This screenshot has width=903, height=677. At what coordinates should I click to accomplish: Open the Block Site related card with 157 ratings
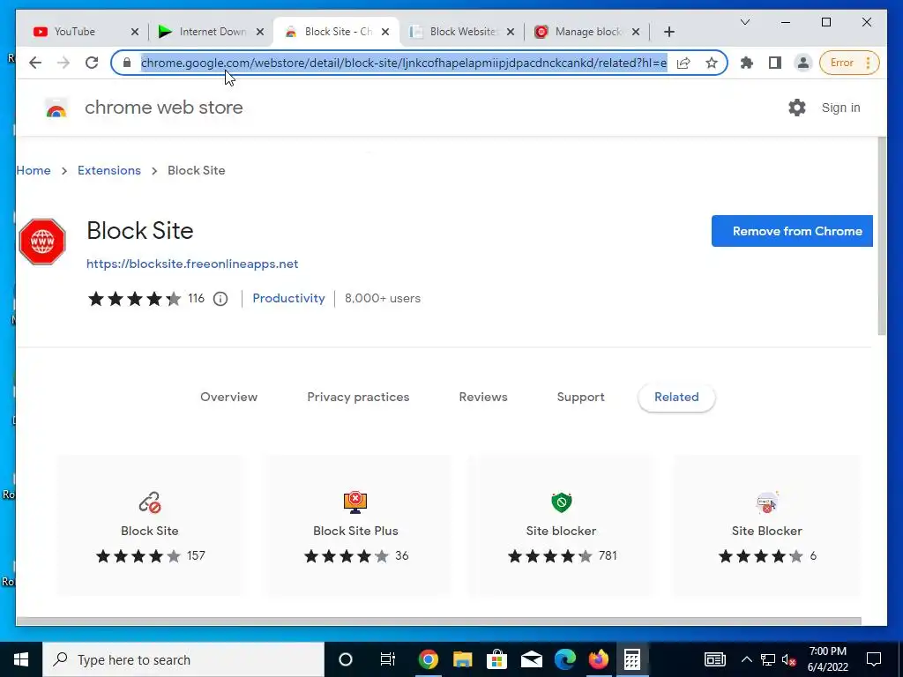[150, 525]
